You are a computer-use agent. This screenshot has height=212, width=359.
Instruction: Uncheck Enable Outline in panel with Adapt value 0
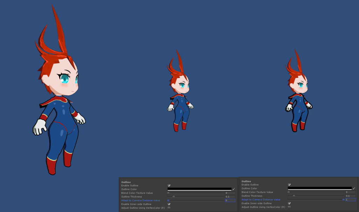pos(169,185)
